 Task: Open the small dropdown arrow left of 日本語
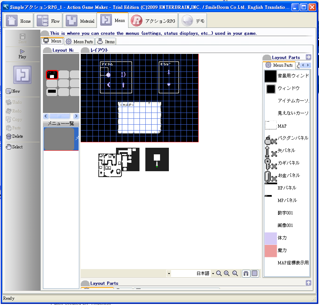[x=169, y=274]
